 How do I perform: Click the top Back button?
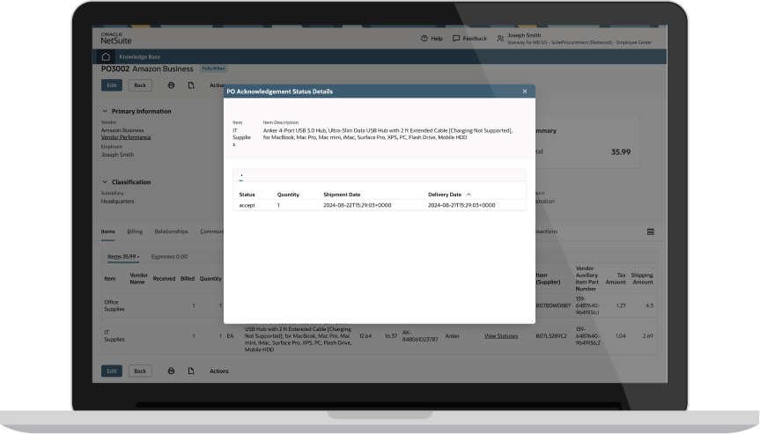click(x=140, y=85)
